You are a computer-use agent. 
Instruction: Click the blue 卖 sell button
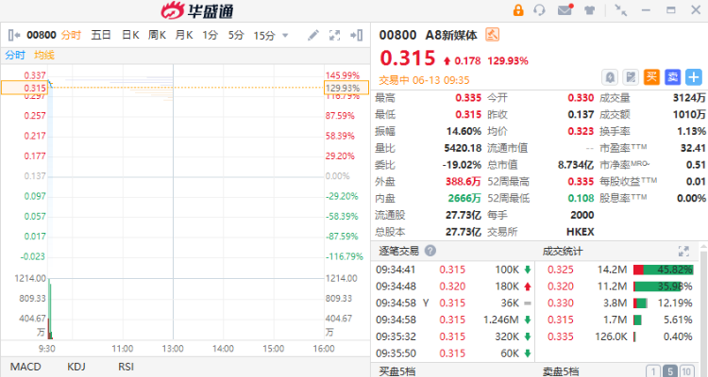click(671, 77)
